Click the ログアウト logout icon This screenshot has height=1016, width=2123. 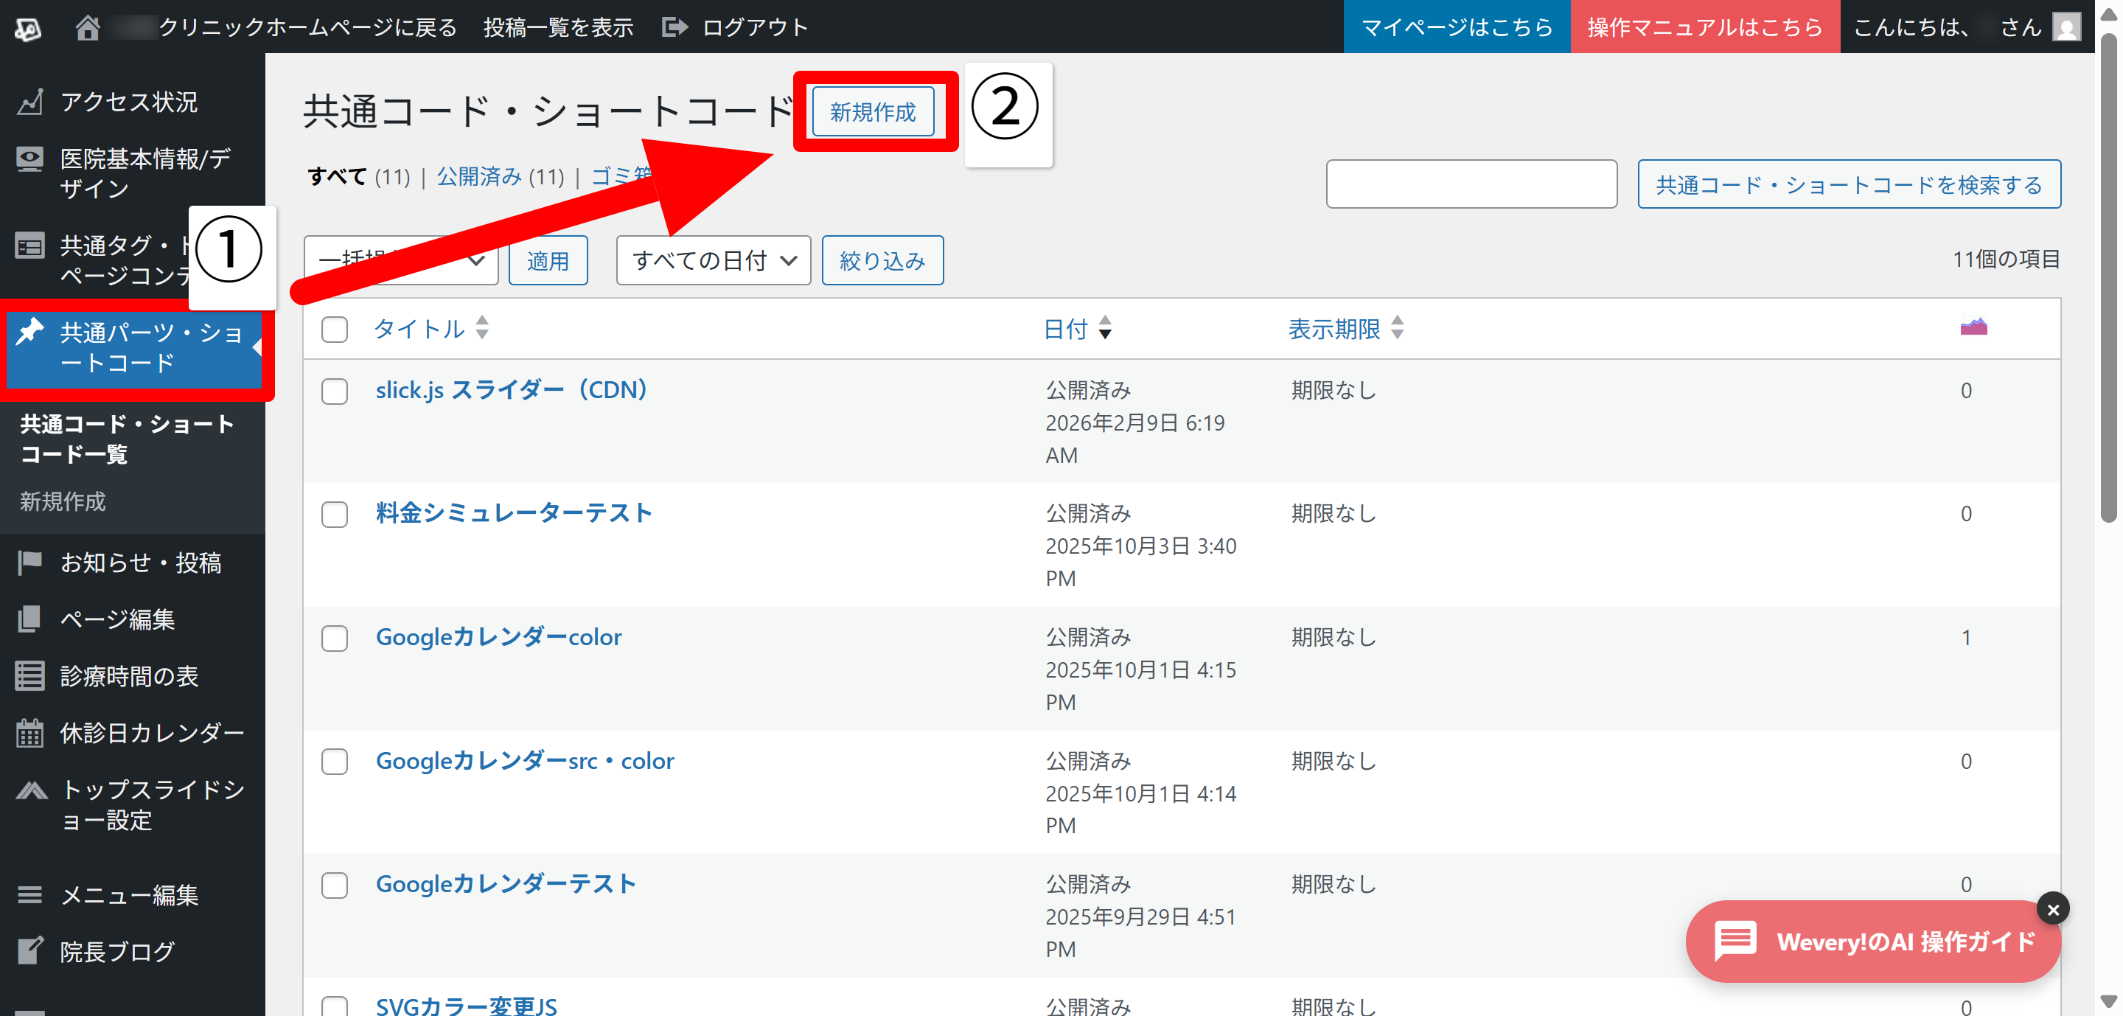674,27
